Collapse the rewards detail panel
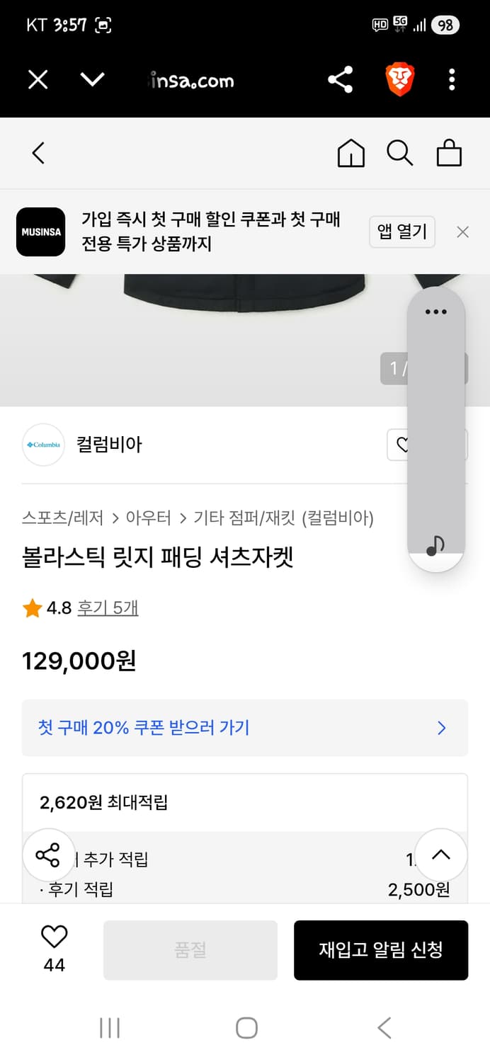The image size is (490, 1062). 440,855
